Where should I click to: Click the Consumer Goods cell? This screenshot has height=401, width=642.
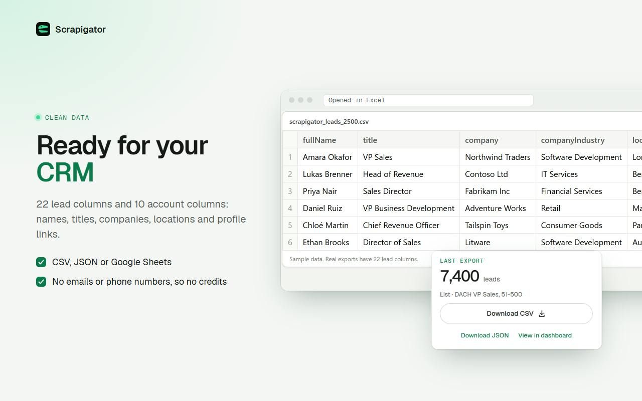(x=581, y=225)
